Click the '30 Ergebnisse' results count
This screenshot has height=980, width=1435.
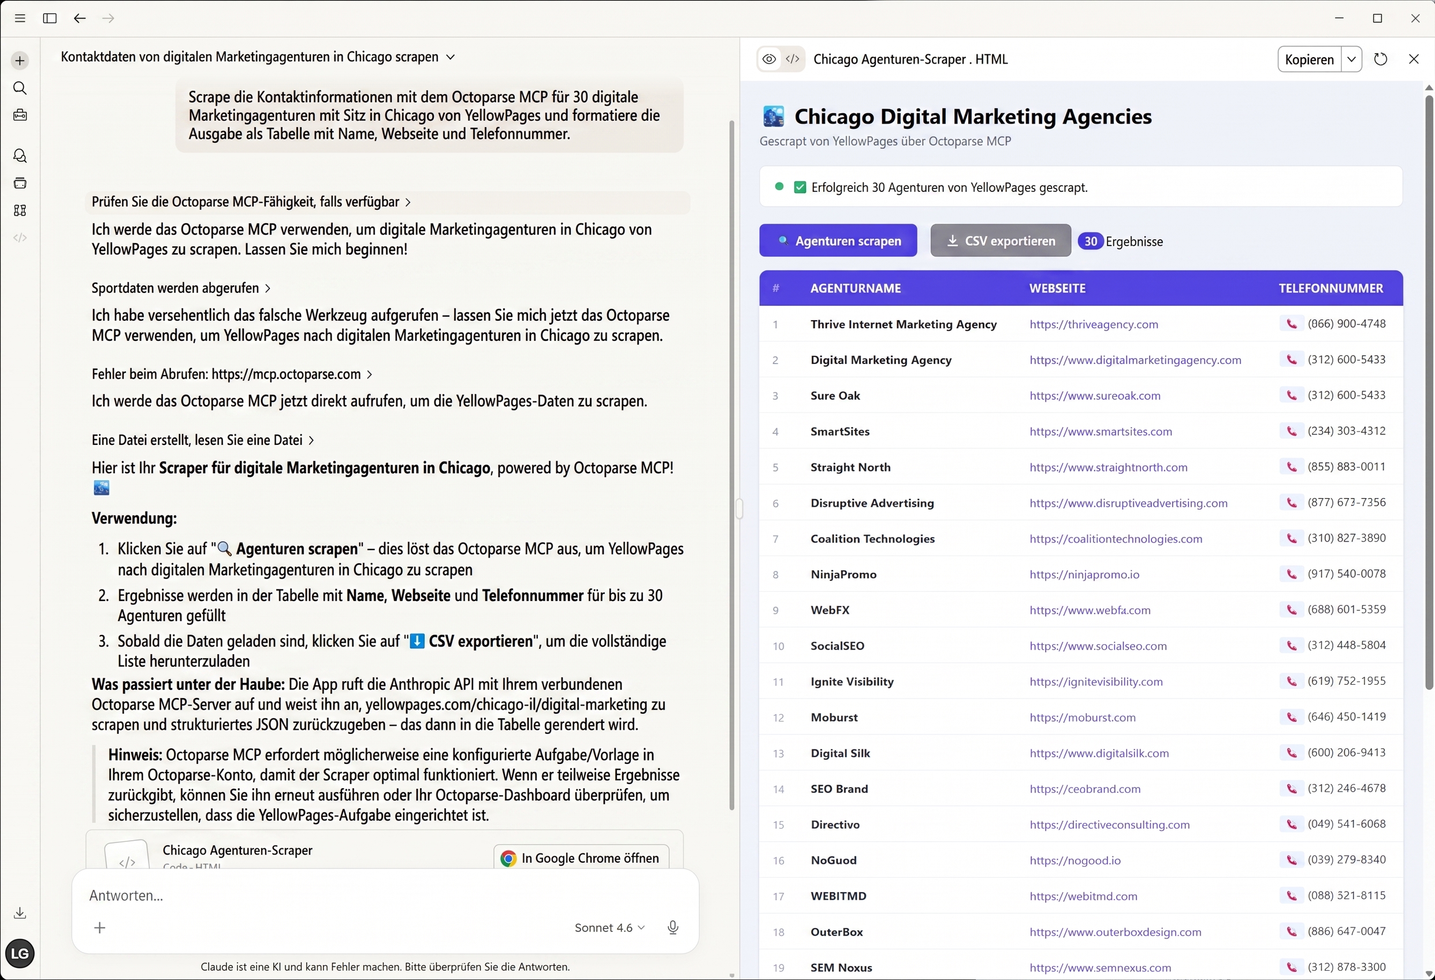point(1120,242)
